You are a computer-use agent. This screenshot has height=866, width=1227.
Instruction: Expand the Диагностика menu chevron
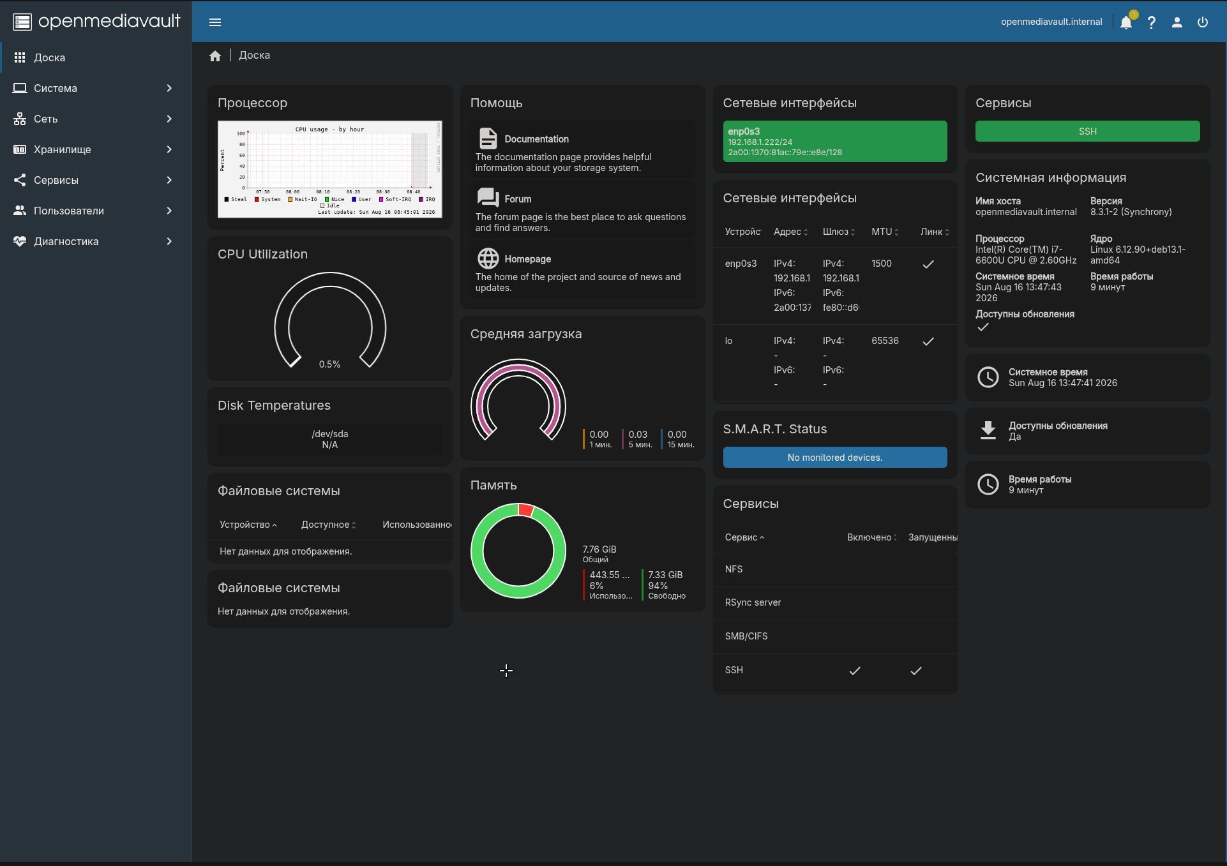(169, 241)
